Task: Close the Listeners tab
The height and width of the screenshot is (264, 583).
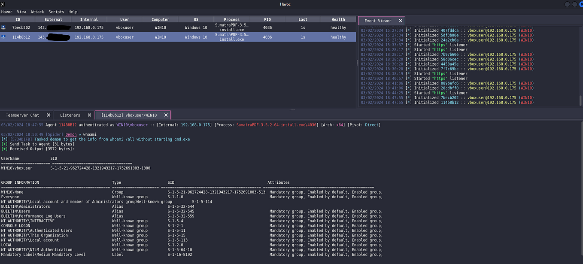Action: click(89, 115)
